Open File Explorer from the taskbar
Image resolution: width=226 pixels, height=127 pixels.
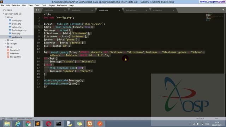pyautogui.click(x=7, y=124)
